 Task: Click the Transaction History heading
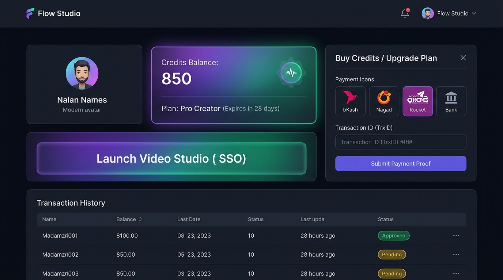click(71, 203)
